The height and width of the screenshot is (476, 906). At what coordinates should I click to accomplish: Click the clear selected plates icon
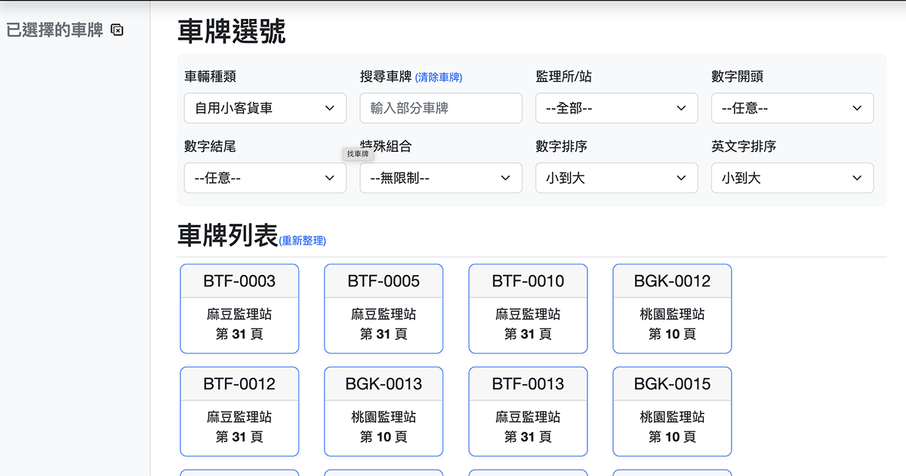point(117,29)
